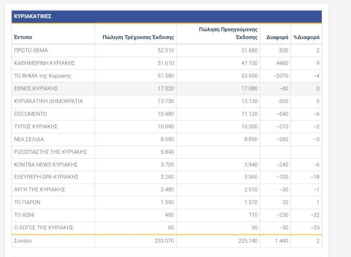Select difference value 4460
This screenshot has width=351, height=257.
[282, 63]
